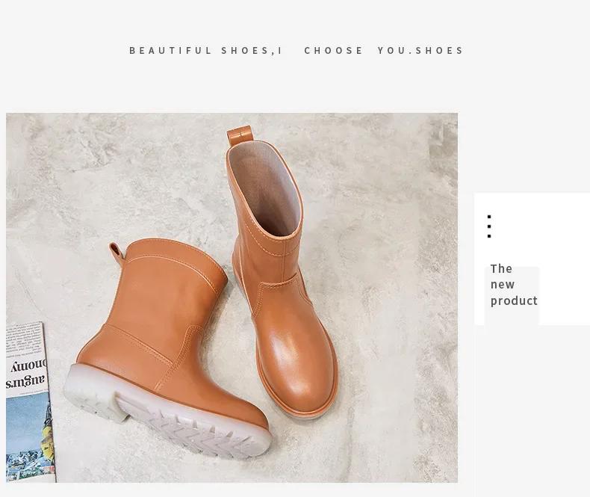590x497 pixels.
Task: Click the blue photo on the magazine
Action: click(30, 436)
